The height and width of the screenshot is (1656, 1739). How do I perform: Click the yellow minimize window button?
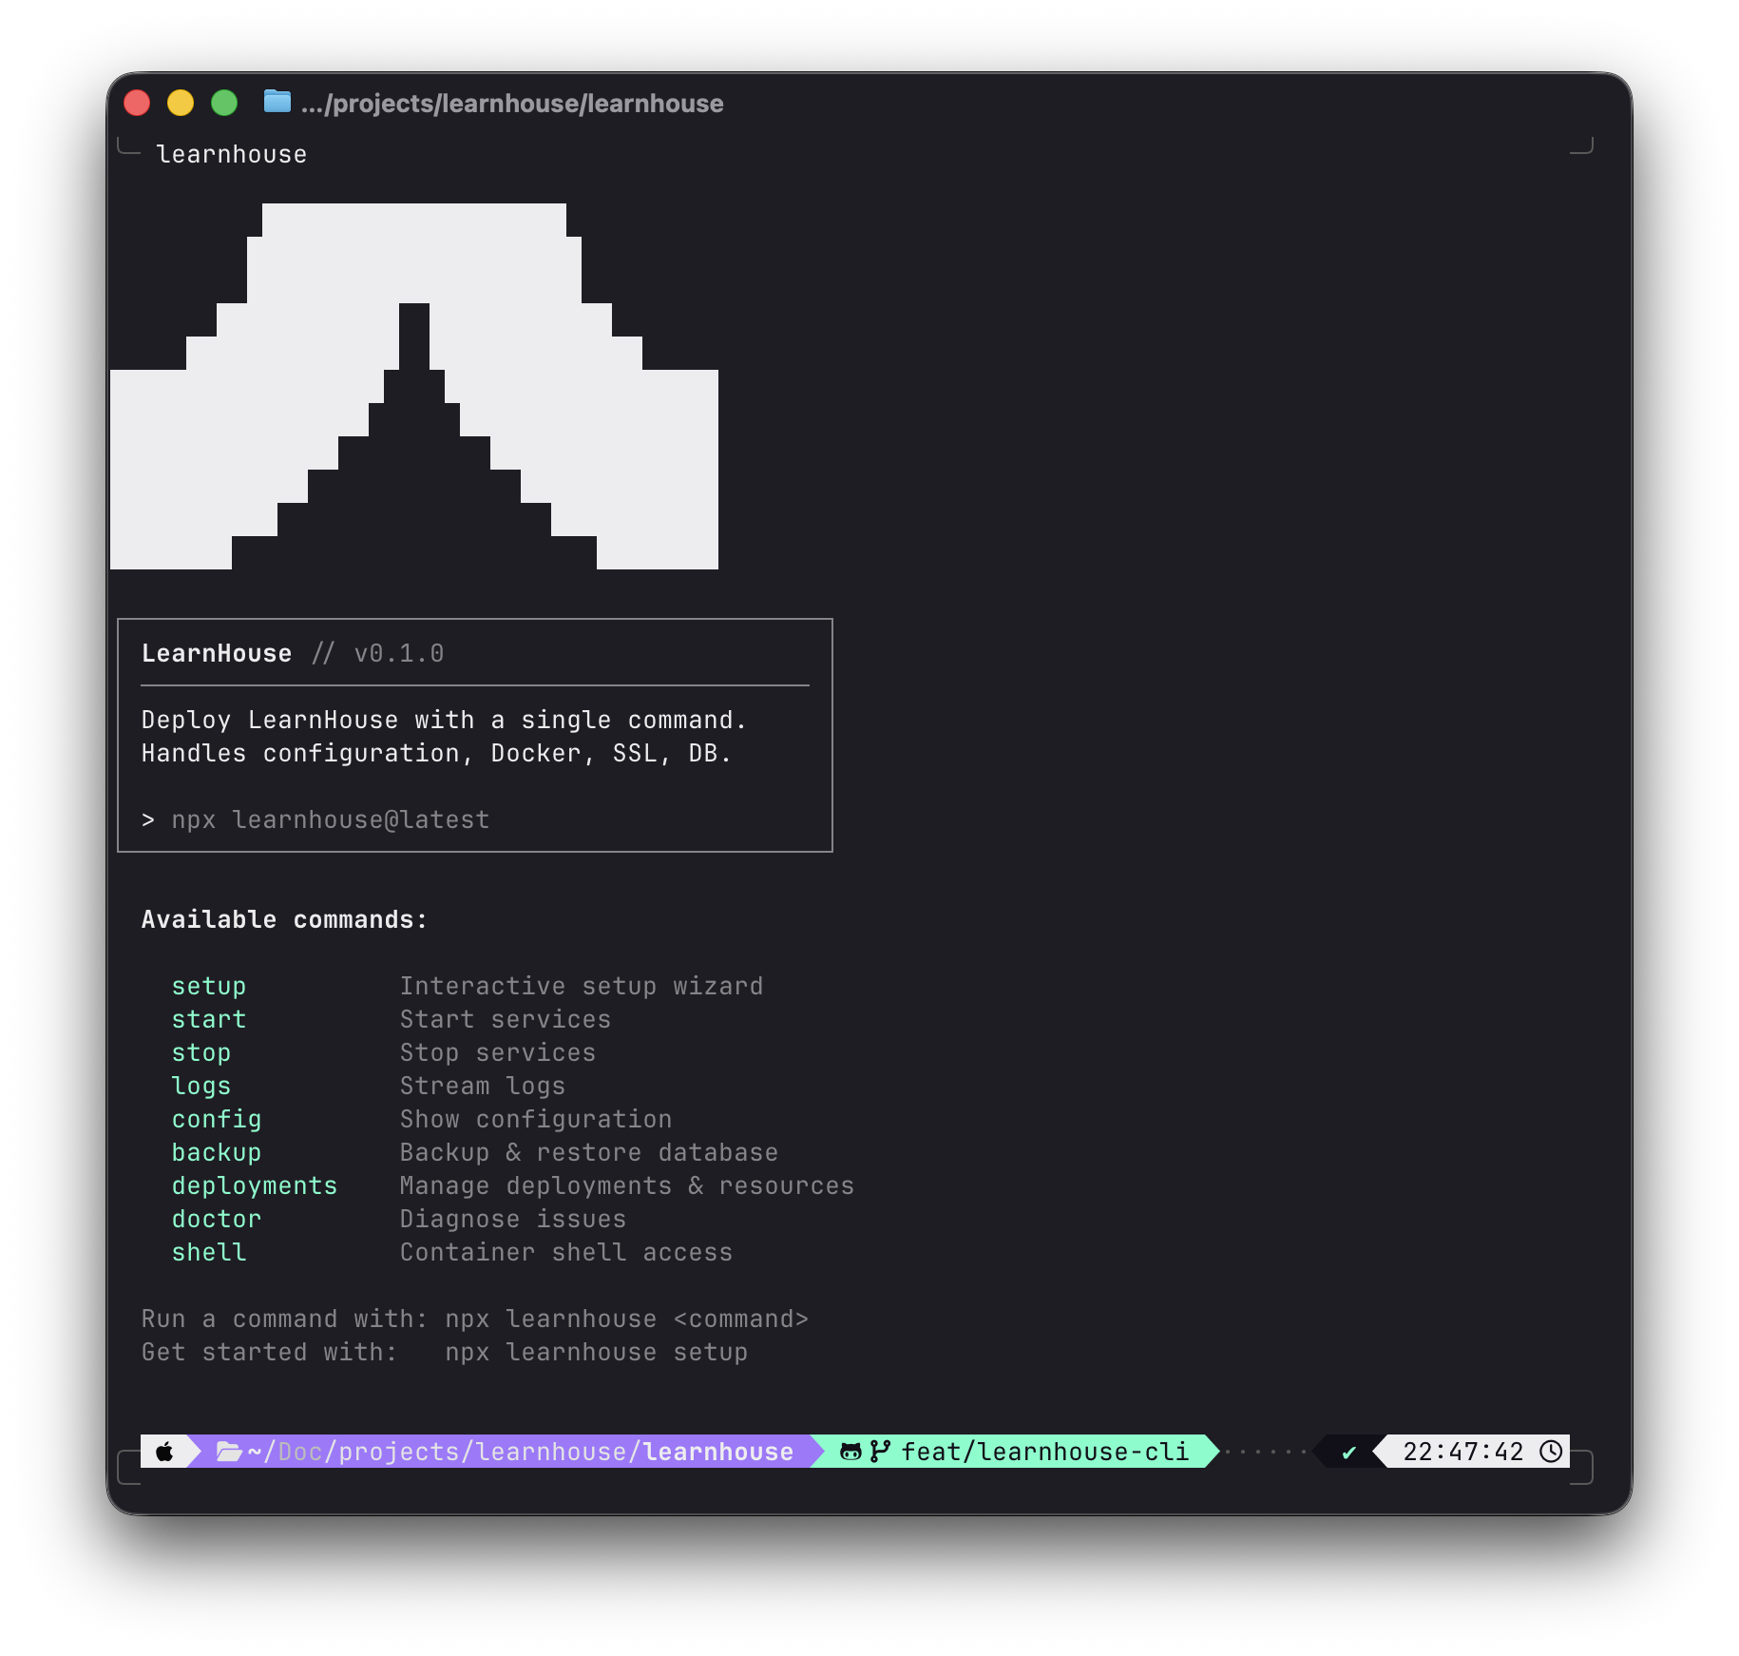[181, 103]
